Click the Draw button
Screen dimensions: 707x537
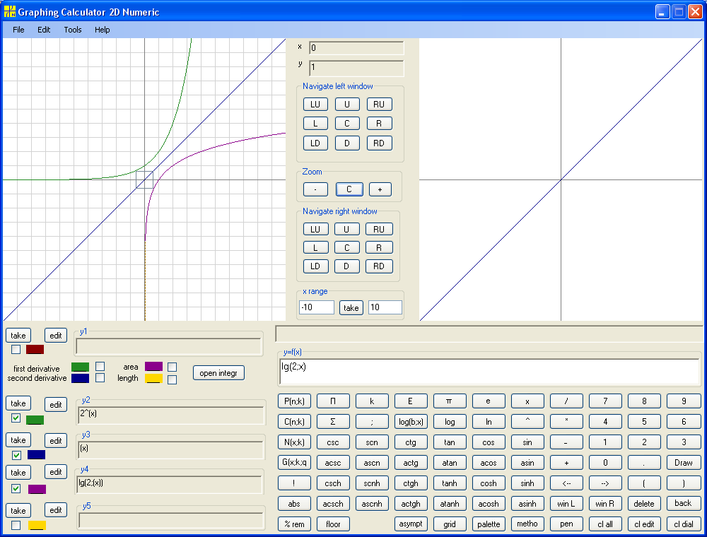pyautogui.click(x=684, y=463)
